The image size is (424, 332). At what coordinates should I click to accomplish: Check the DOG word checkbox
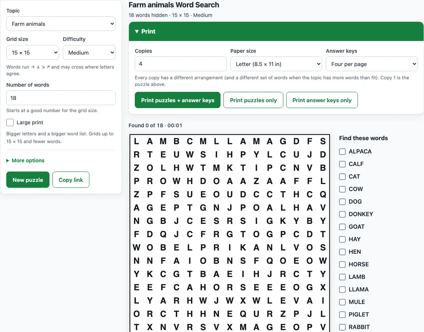click(342, 202)
